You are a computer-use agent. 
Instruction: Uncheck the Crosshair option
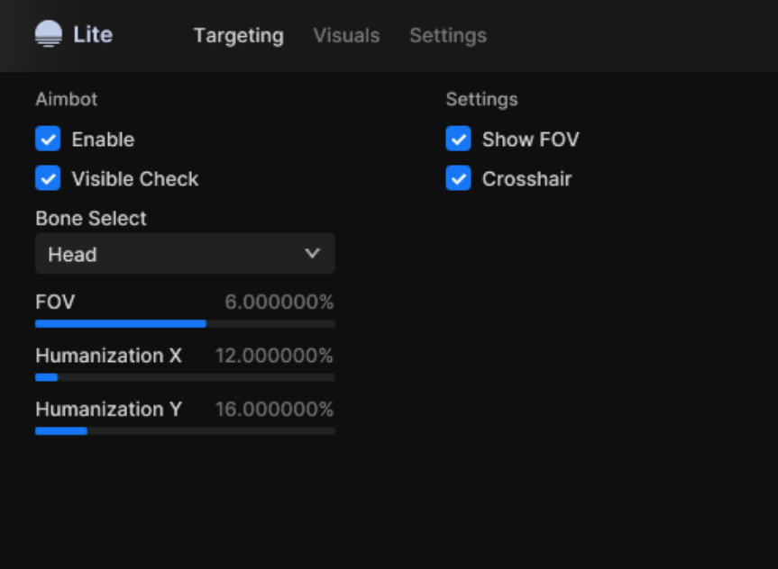459,178
